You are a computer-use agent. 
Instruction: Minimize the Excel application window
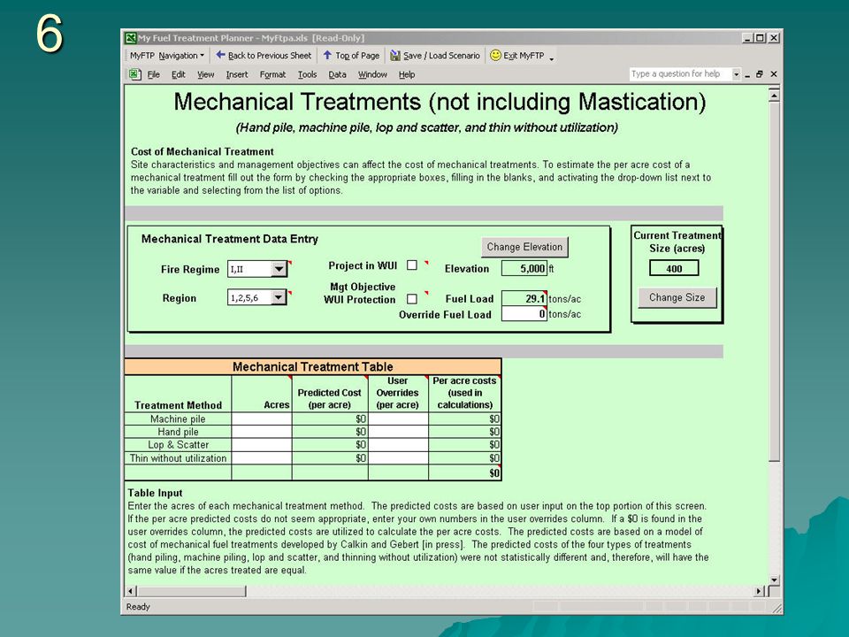(747, 38)
